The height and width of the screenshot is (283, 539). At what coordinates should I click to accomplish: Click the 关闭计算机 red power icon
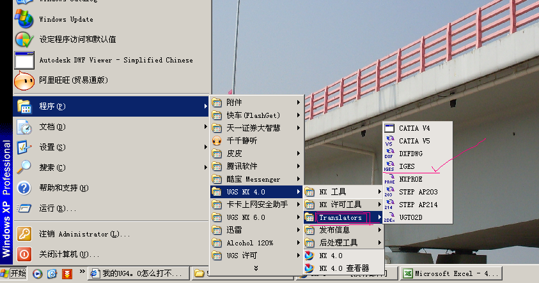pyautogui.click(x=24, y=254)
